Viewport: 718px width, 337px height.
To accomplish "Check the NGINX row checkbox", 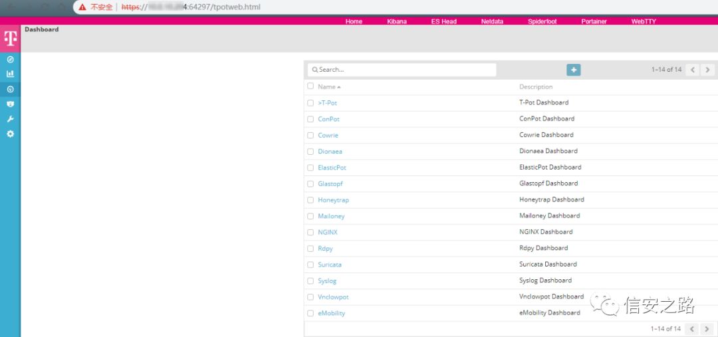I will (310, 233).
